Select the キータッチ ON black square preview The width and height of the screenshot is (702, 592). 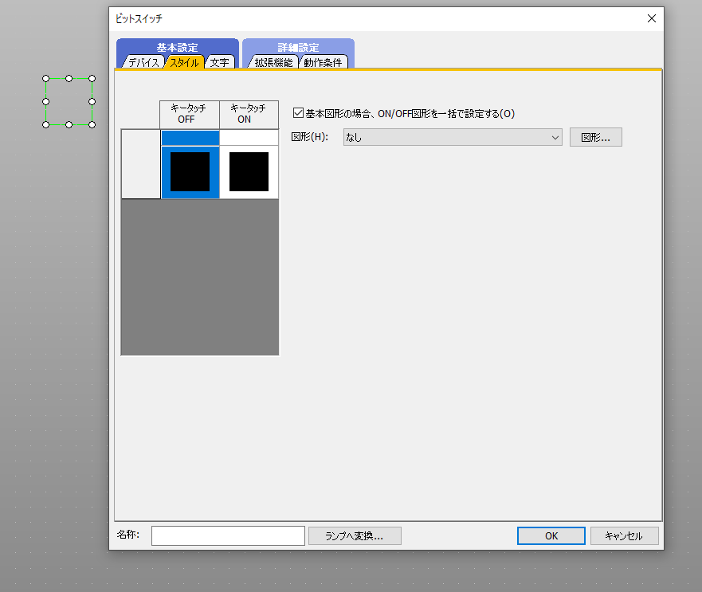click(x=249, y=172)
